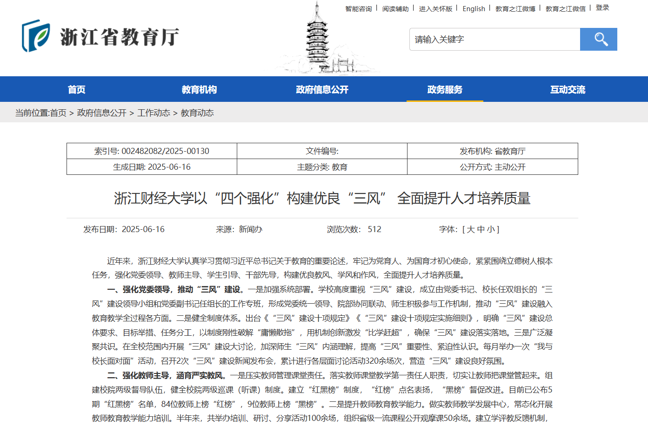Image resolution: width=648 pixels, height=426 pixels.
Task: Open 教育机构 navigation tab
Action: (x=199, y=89)
